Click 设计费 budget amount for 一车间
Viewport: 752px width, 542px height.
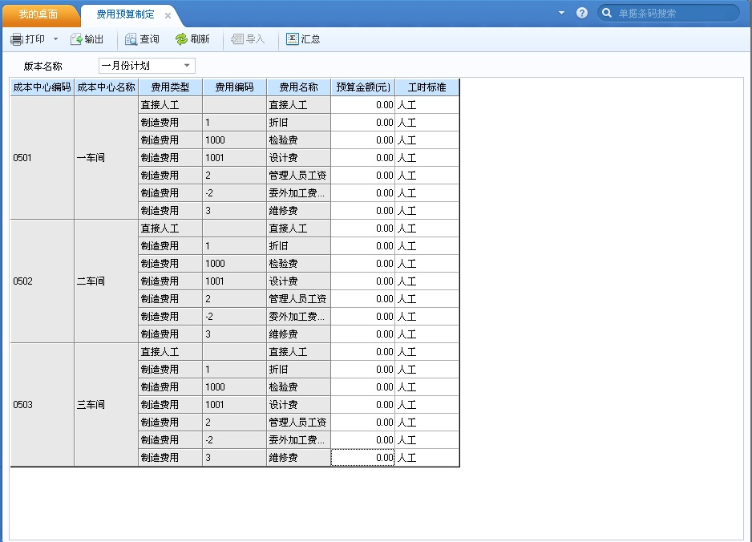click(363, 158)
